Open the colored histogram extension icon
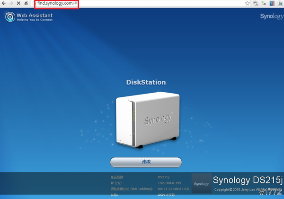The width and height of the screenshot is (284, 199). tap(272, 3)
